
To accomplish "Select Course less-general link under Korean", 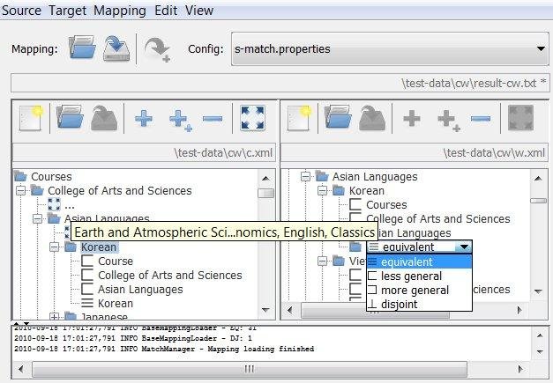I will (116, 261).
